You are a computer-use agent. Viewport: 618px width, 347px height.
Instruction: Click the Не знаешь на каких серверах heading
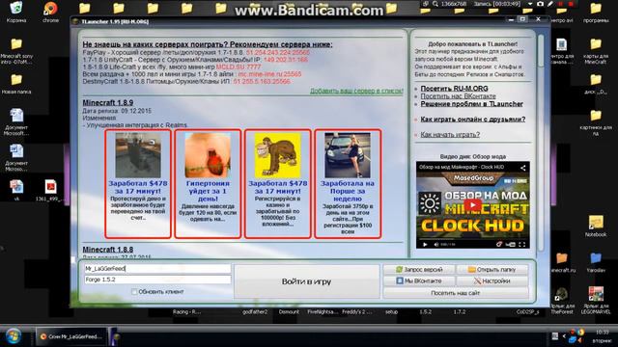[x=208, y=44]
